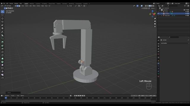Choose the Rotate tool
190x106 pixels.
pyautogui.click(x=2, y=22)
